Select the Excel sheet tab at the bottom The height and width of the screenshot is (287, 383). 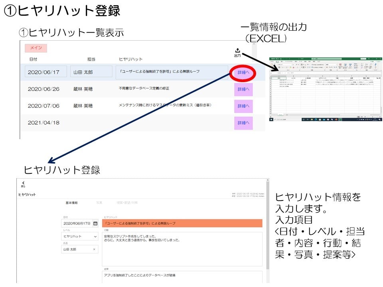coord(280,115)
